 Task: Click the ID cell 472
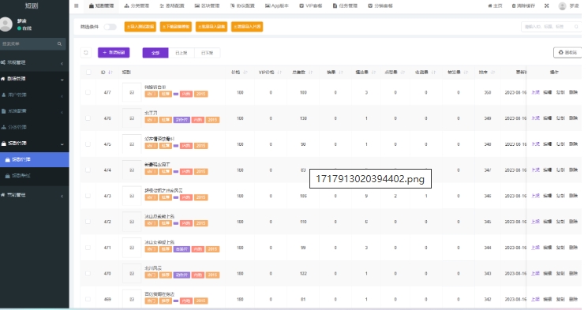click(x=107, y=222)
